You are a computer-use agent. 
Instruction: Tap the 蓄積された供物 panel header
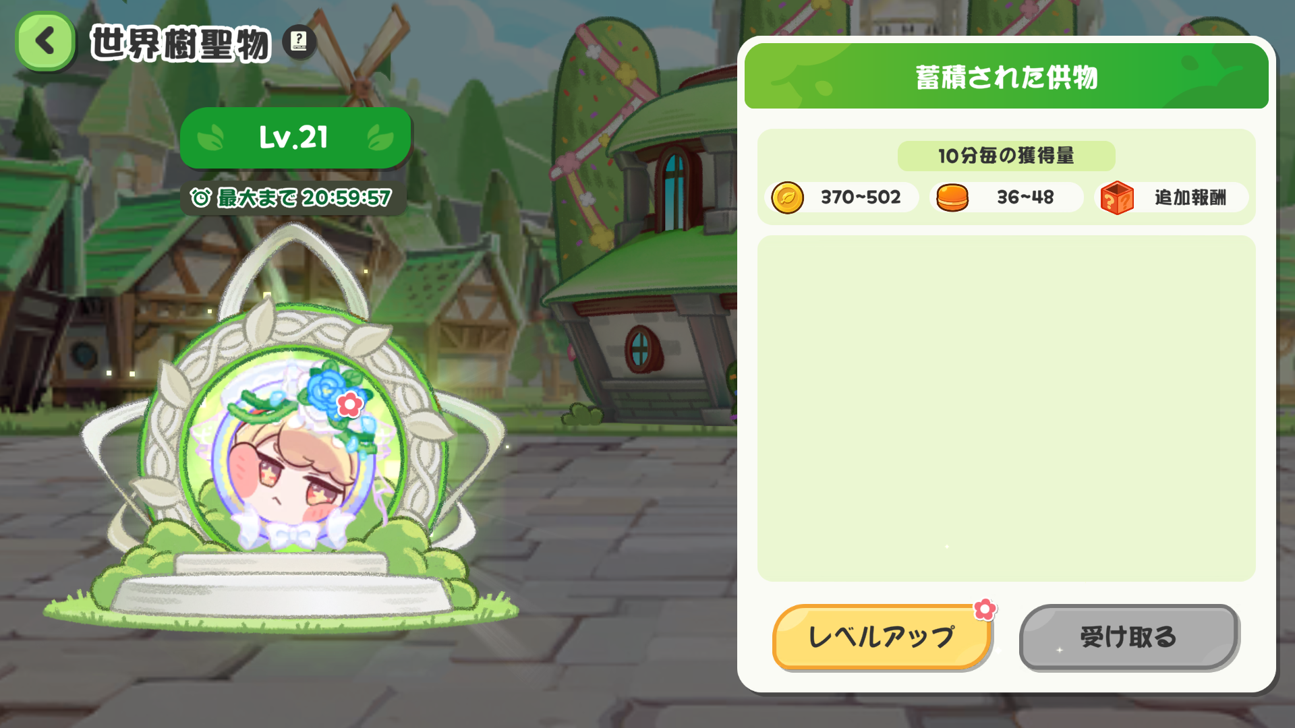click(1006, 76)
